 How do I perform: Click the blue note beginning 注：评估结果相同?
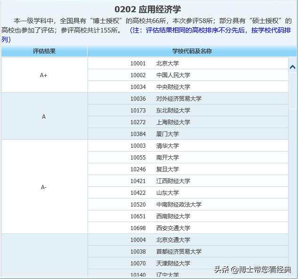tap(146, 35)
